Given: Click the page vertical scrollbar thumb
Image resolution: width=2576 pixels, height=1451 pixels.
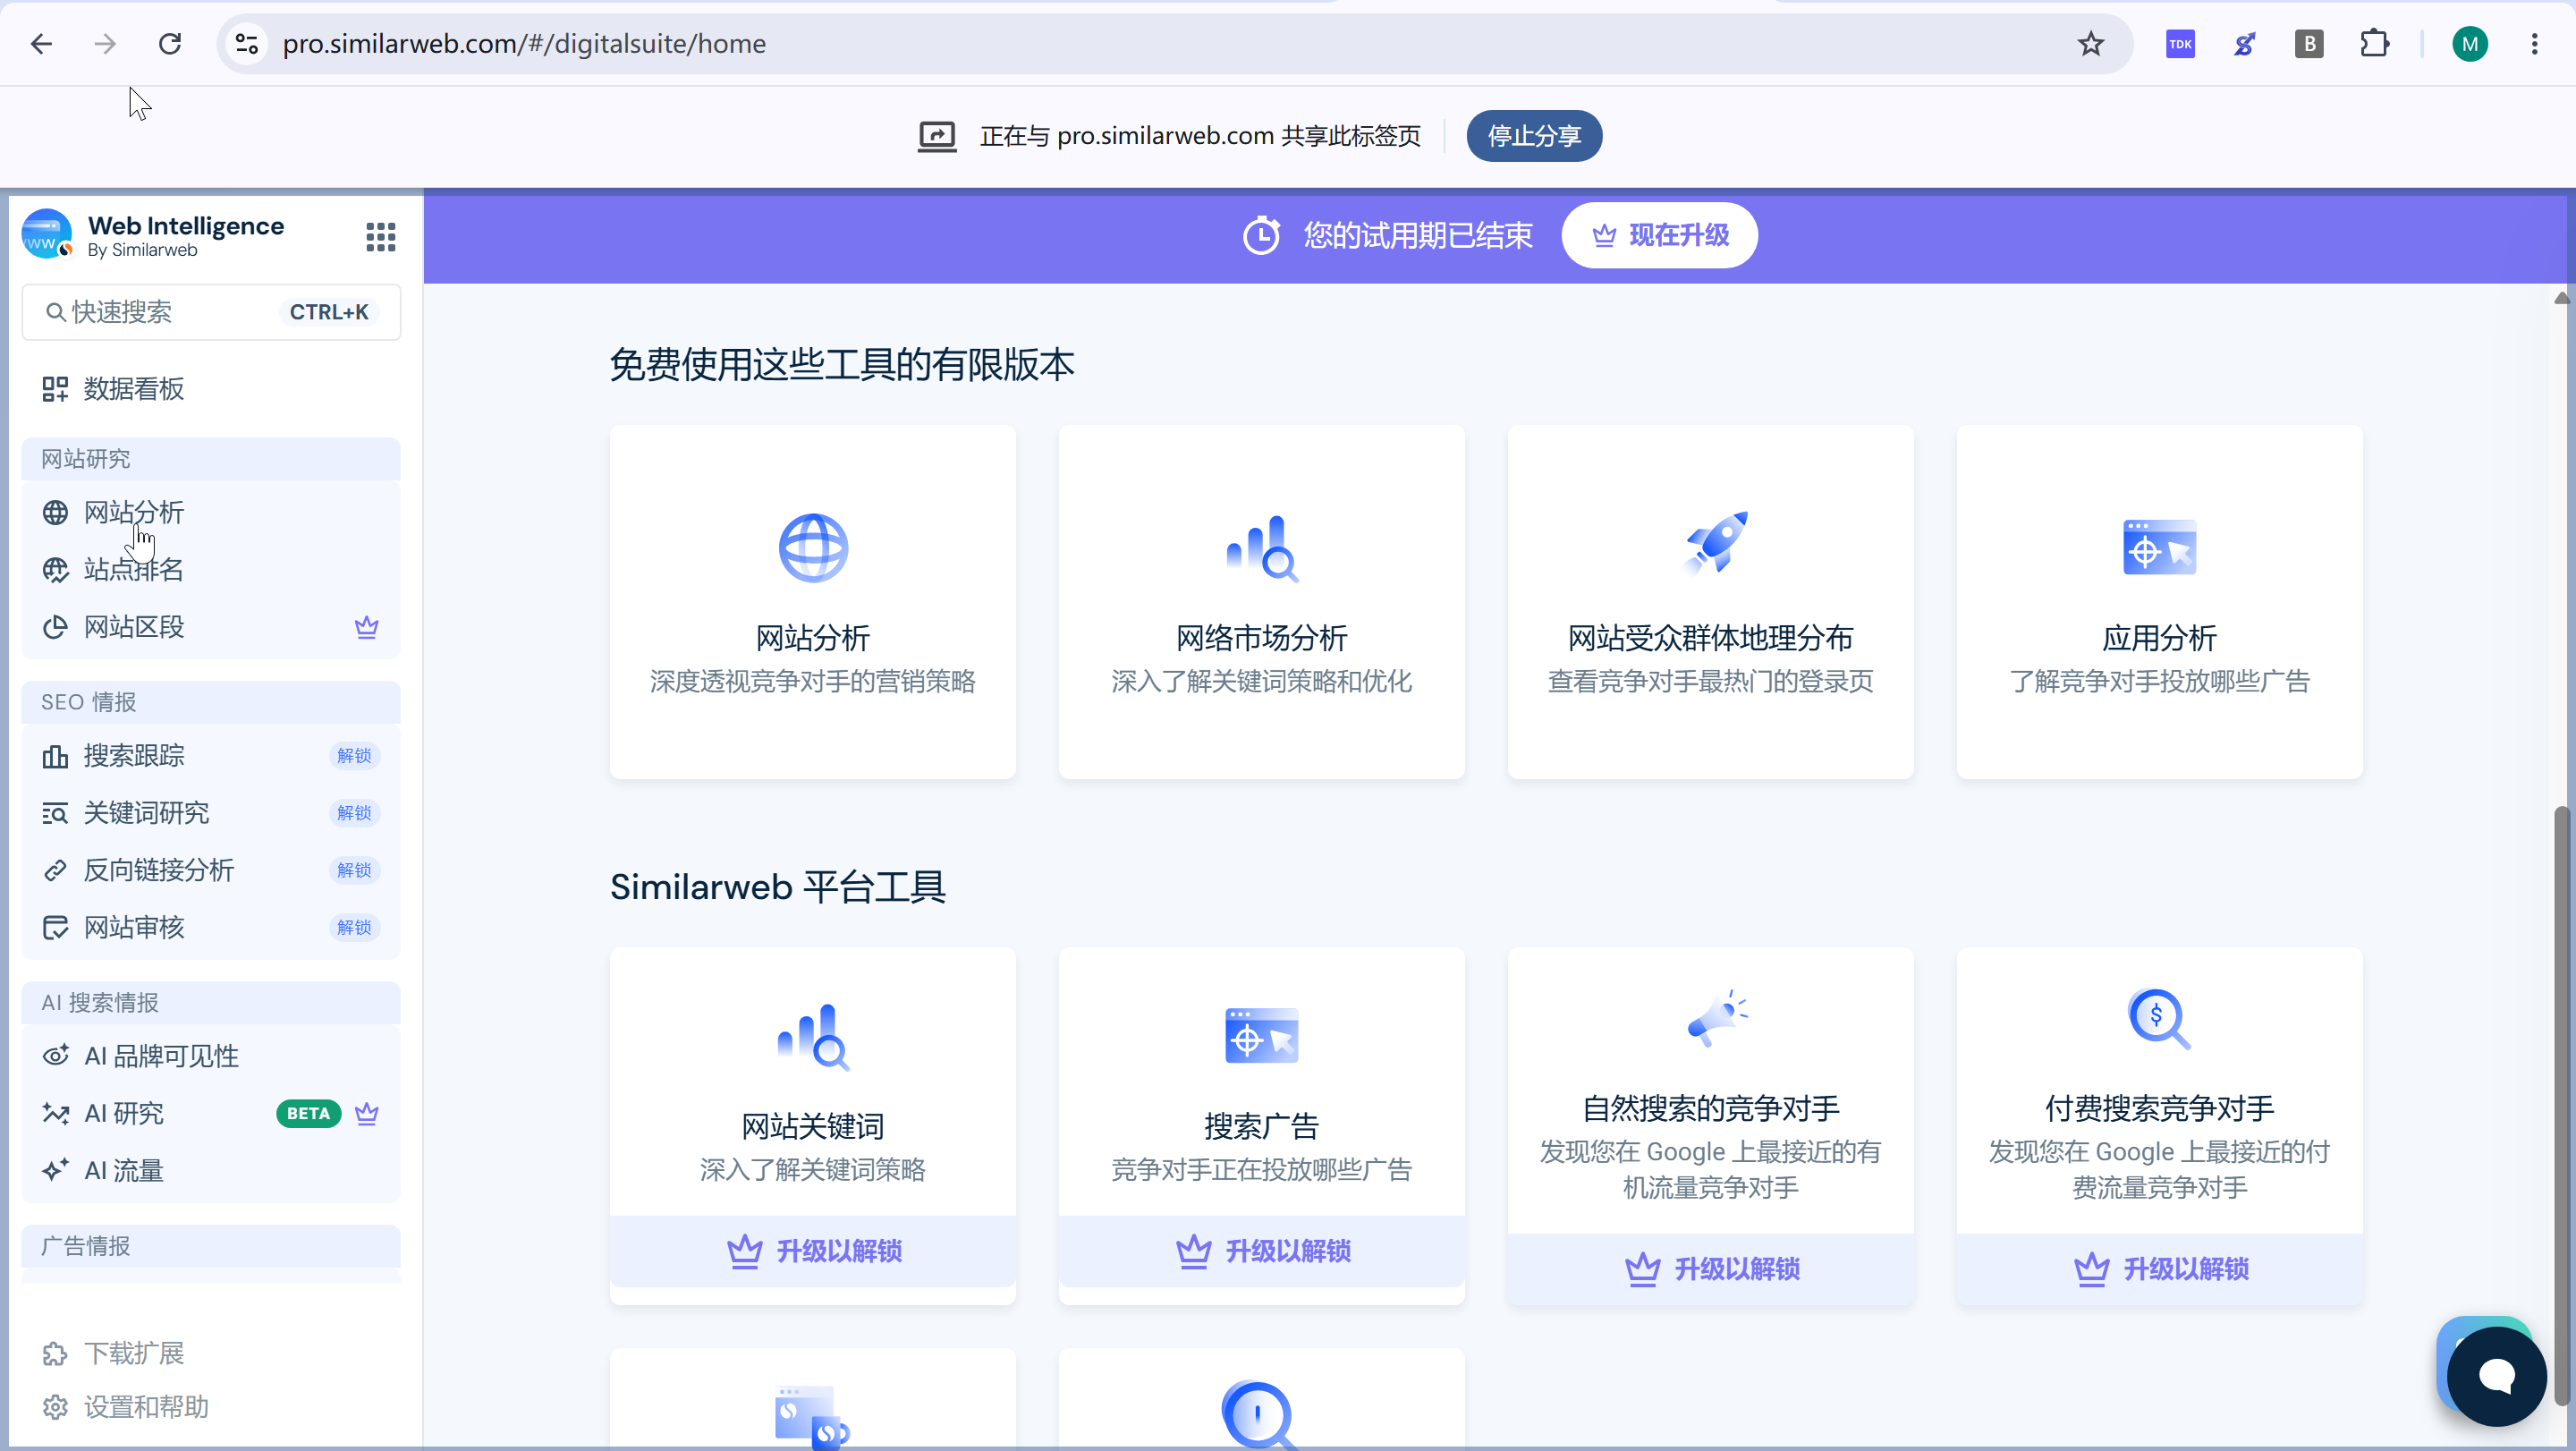Looking at the screenshot, I should point(2560,1105).
